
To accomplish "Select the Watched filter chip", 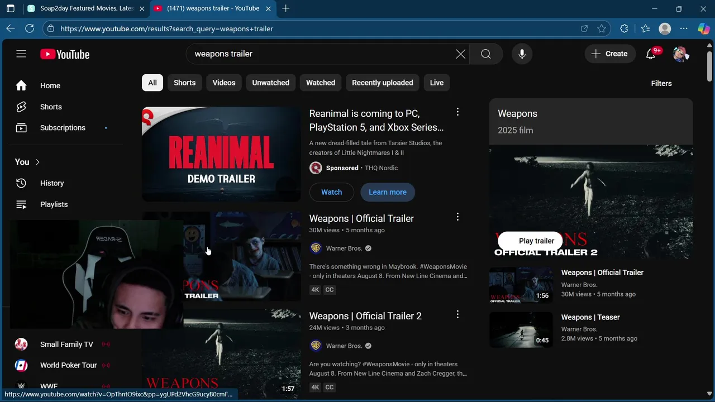I will [x=321, y=83].
